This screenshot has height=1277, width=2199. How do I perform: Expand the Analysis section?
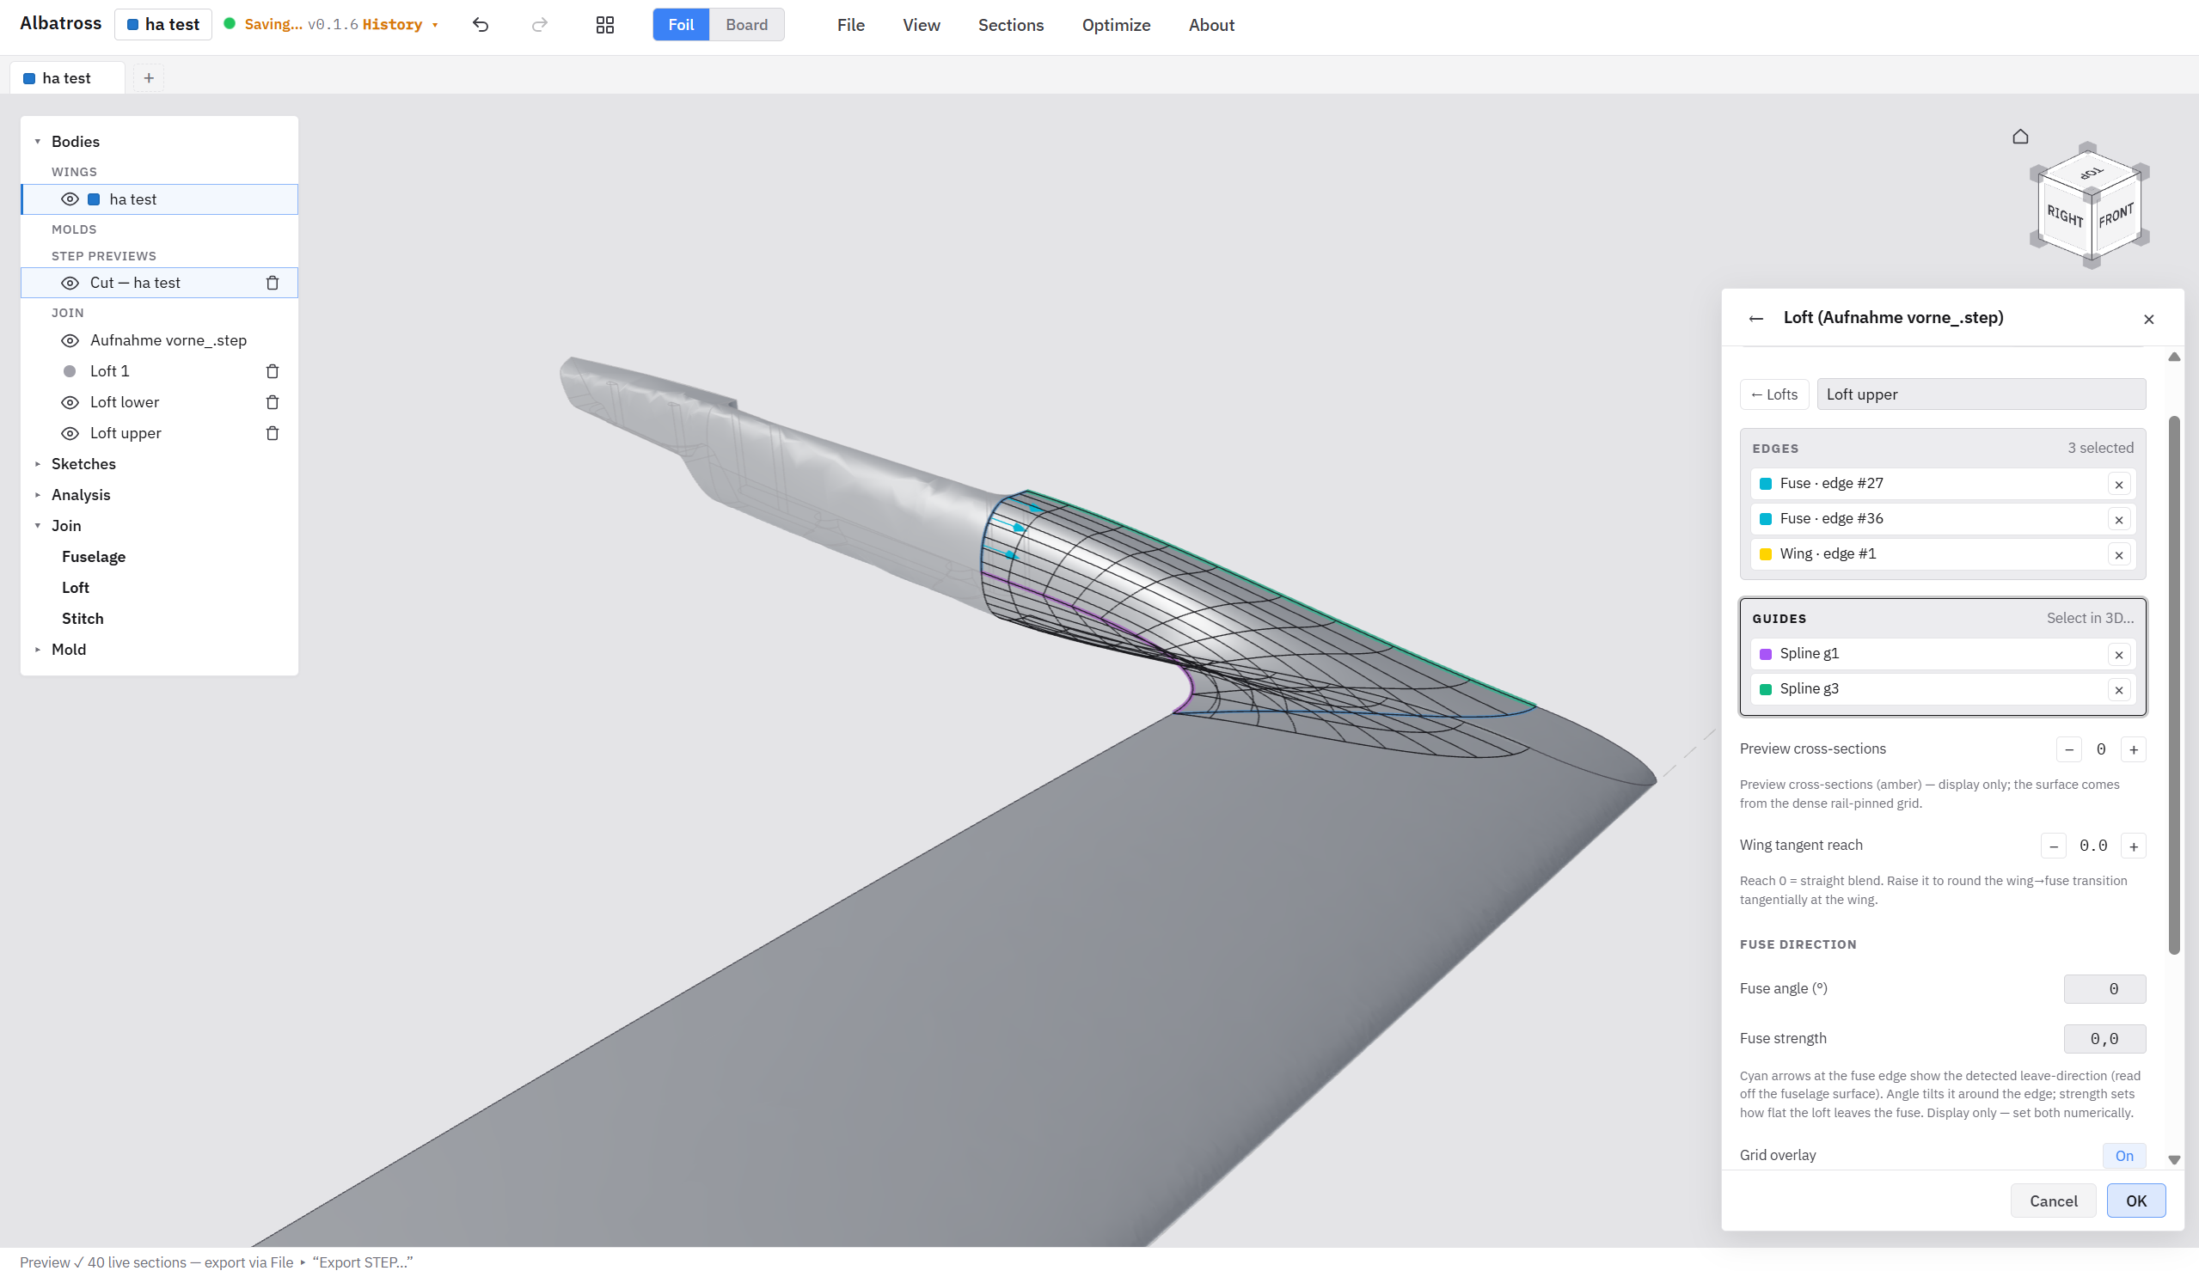tap(38, 495)
